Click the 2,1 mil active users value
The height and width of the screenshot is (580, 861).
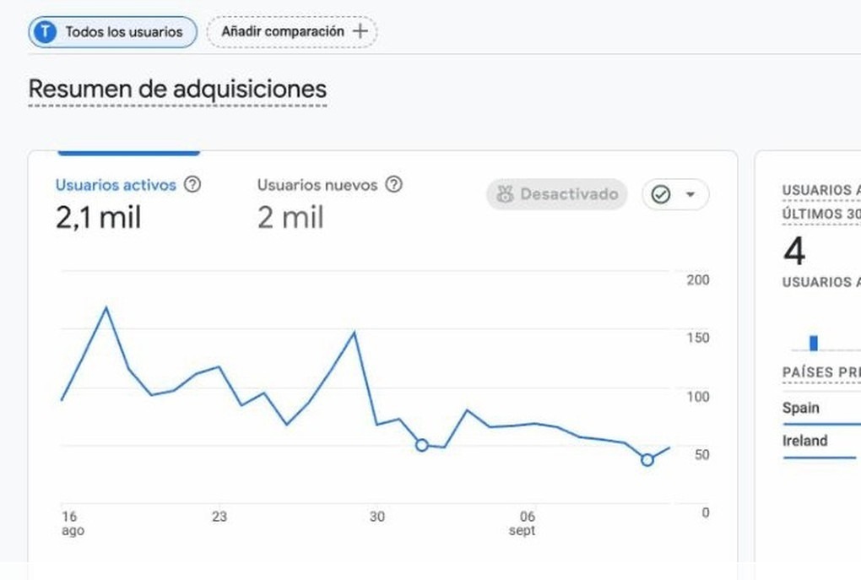click(x=98, y=218)
